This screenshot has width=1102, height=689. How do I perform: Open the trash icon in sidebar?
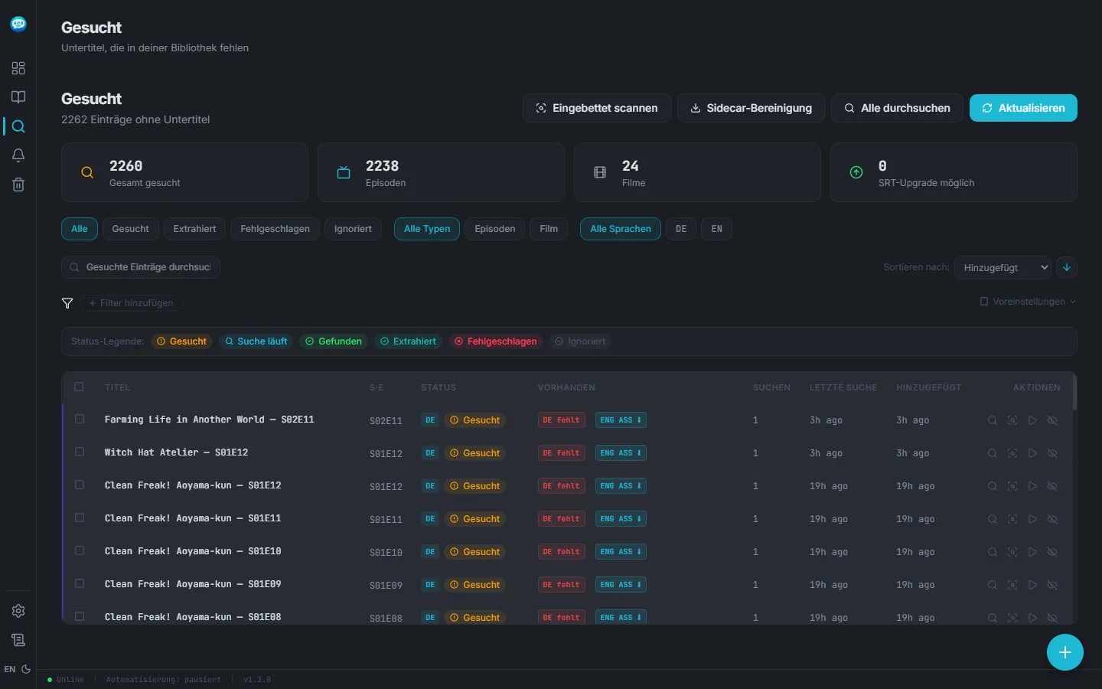point(18,184)
